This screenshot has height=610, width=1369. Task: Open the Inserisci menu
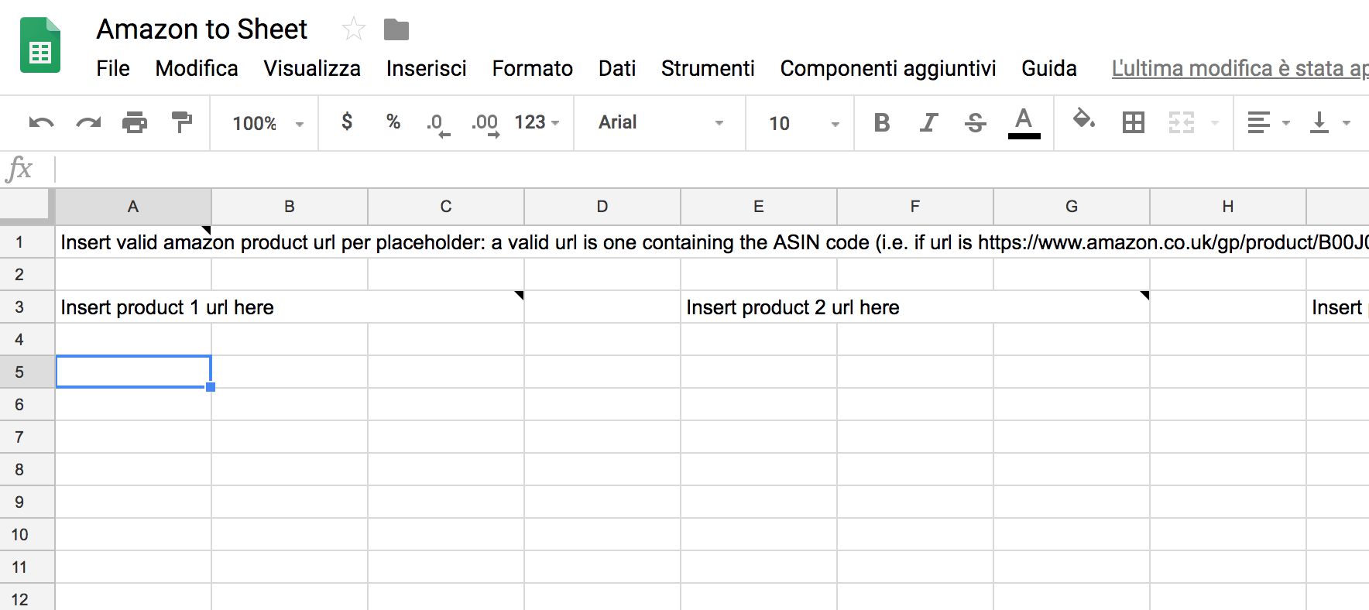(x=427, y=68)
